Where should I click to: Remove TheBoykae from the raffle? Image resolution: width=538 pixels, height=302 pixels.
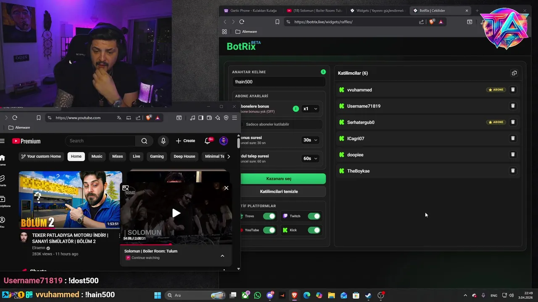click(x=512, y=171)
